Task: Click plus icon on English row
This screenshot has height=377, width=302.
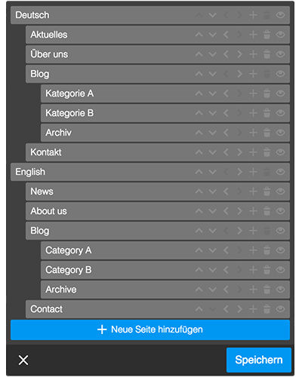Action: coord(253,172)
